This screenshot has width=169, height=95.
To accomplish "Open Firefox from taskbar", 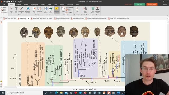I will pos(85,93).
